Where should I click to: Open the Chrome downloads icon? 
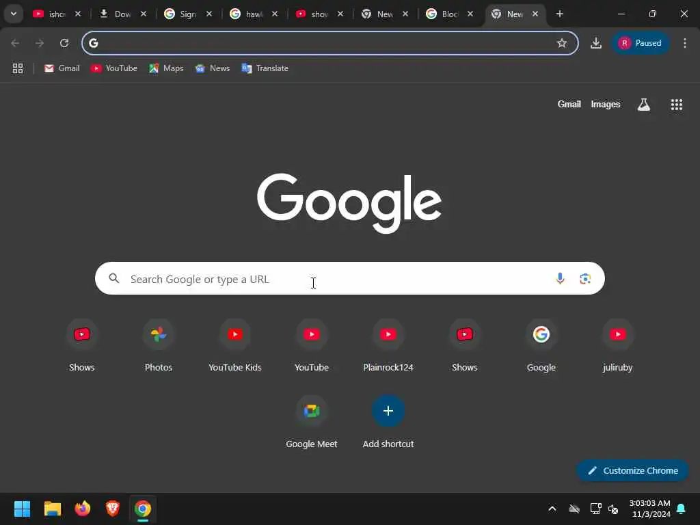point(596,43)
